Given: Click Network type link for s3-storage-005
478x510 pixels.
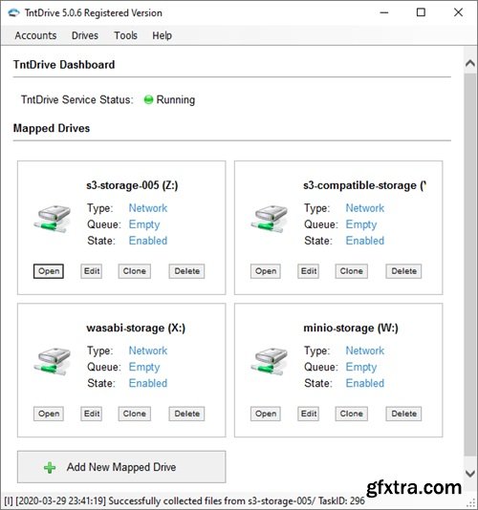Looking at the screenshot, I should coord(148,208).
